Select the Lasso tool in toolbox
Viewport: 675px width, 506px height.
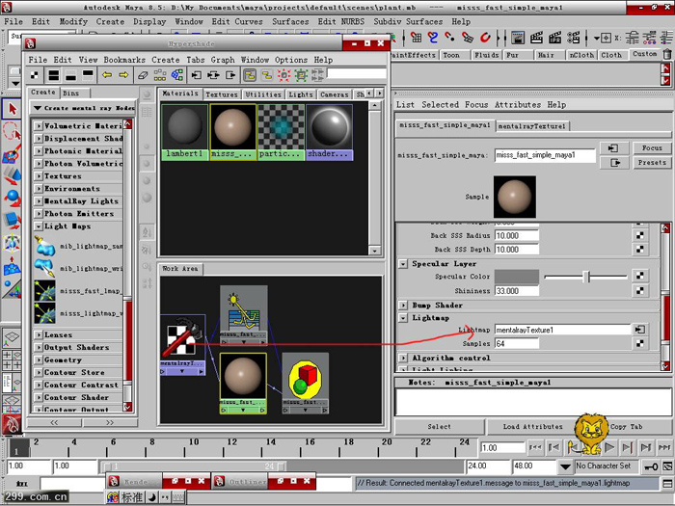12,131
